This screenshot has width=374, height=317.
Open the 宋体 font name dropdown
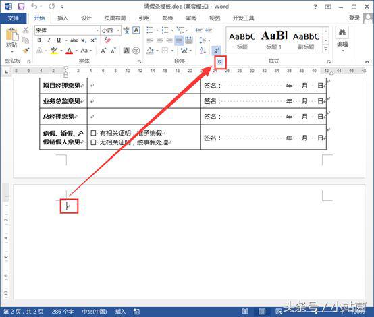tap(97, 30)
